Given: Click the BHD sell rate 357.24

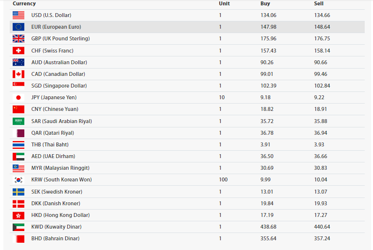Looking at the screenshot, I should [x=322, y=238].
